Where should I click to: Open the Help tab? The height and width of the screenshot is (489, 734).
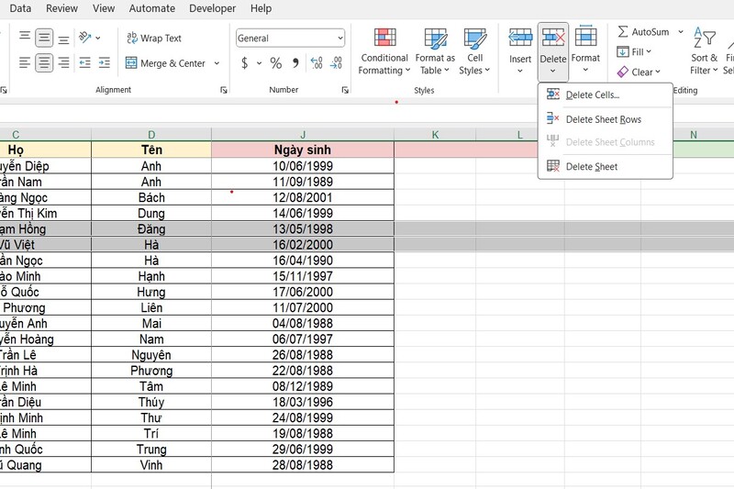tap(261, 8)
